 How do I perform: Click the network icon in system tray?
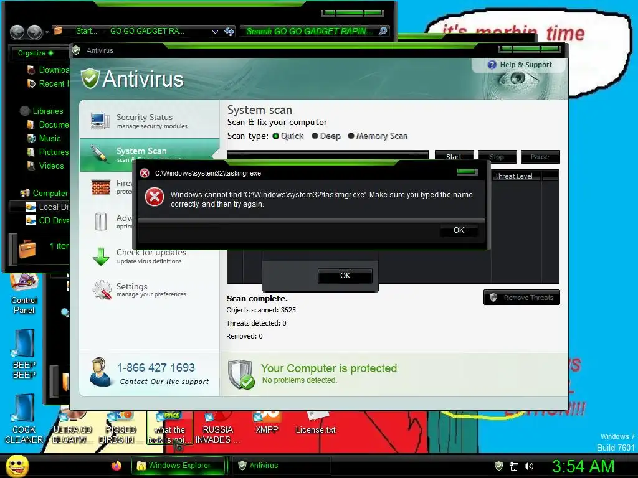514,466
